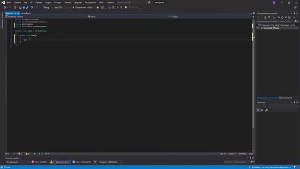The image size is (300, 169).
Task: Open the Сборка и IntelliSense dropdown
Action: click(x=110, y=162)
